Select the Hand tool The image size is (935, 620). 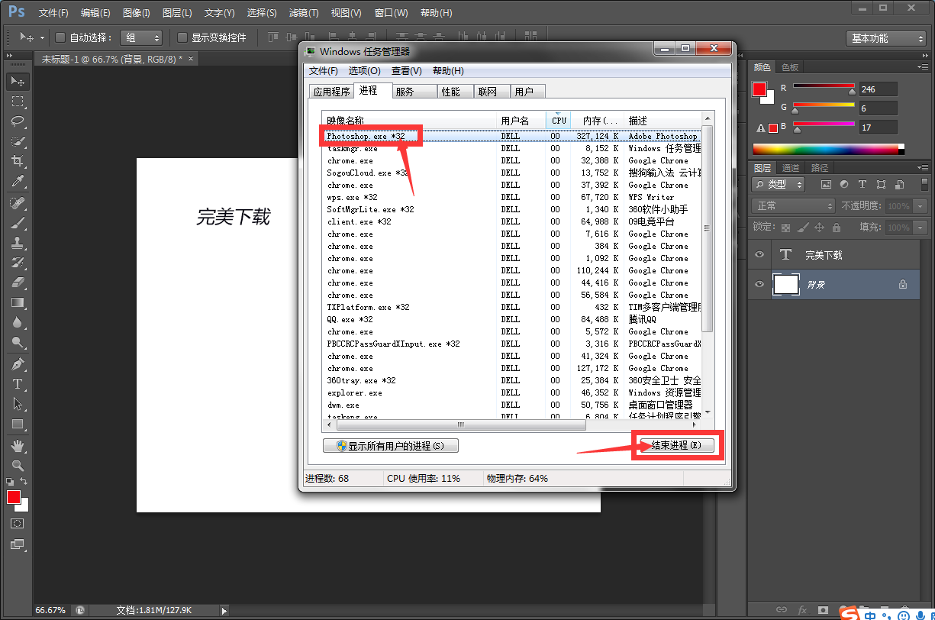[x=18, y=445]
